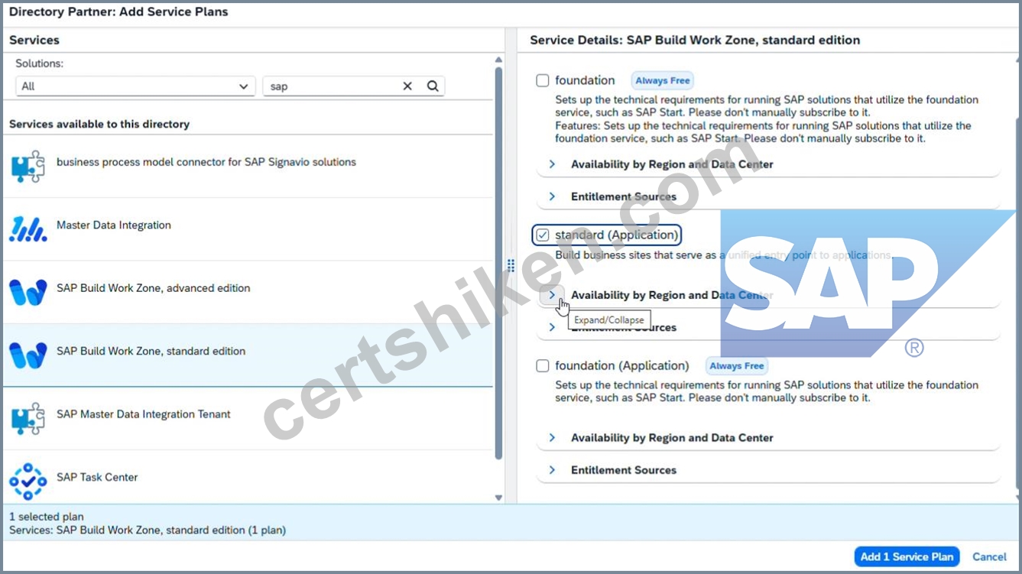Click the Master Data Integration icon
The image size is (1022, 574).
28,229
